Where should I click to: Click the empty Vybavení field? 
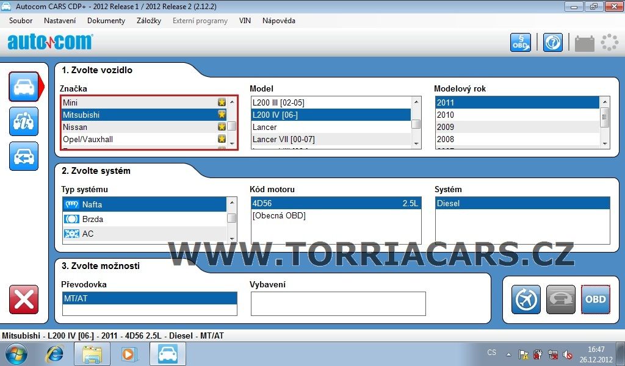pyautogui.click(x=338, y=304)
